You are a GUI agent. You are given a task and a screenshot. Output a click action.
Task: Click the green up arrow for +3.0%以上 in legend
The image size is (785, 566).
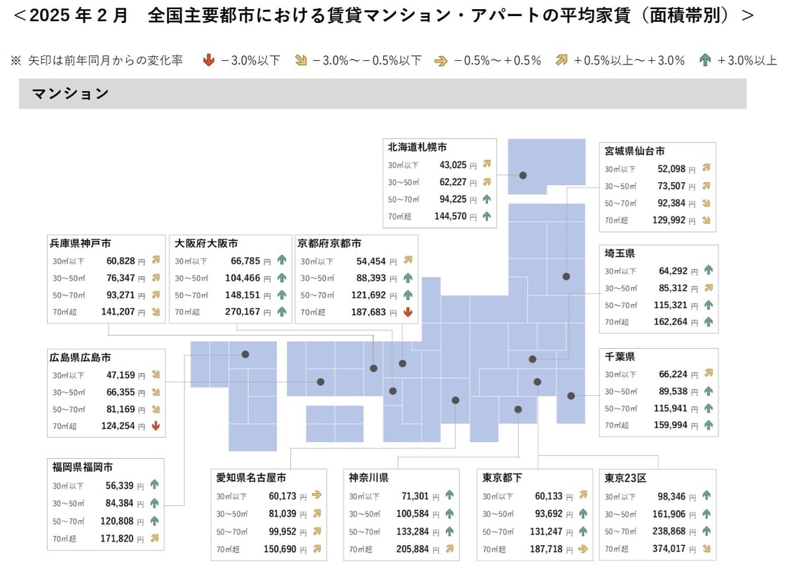pos(705,60)
